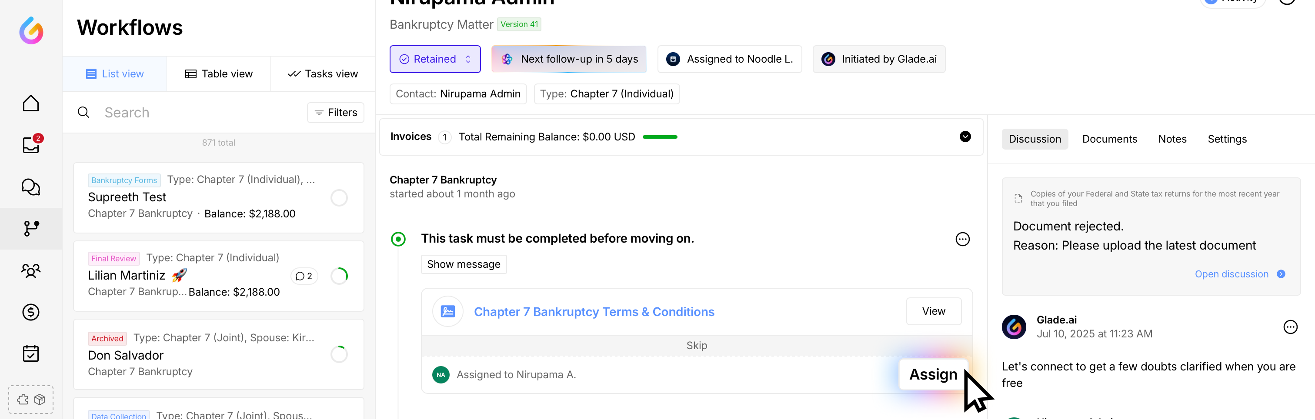Click the workflow Search input field

pyautogui.click(x=199, y=113)
